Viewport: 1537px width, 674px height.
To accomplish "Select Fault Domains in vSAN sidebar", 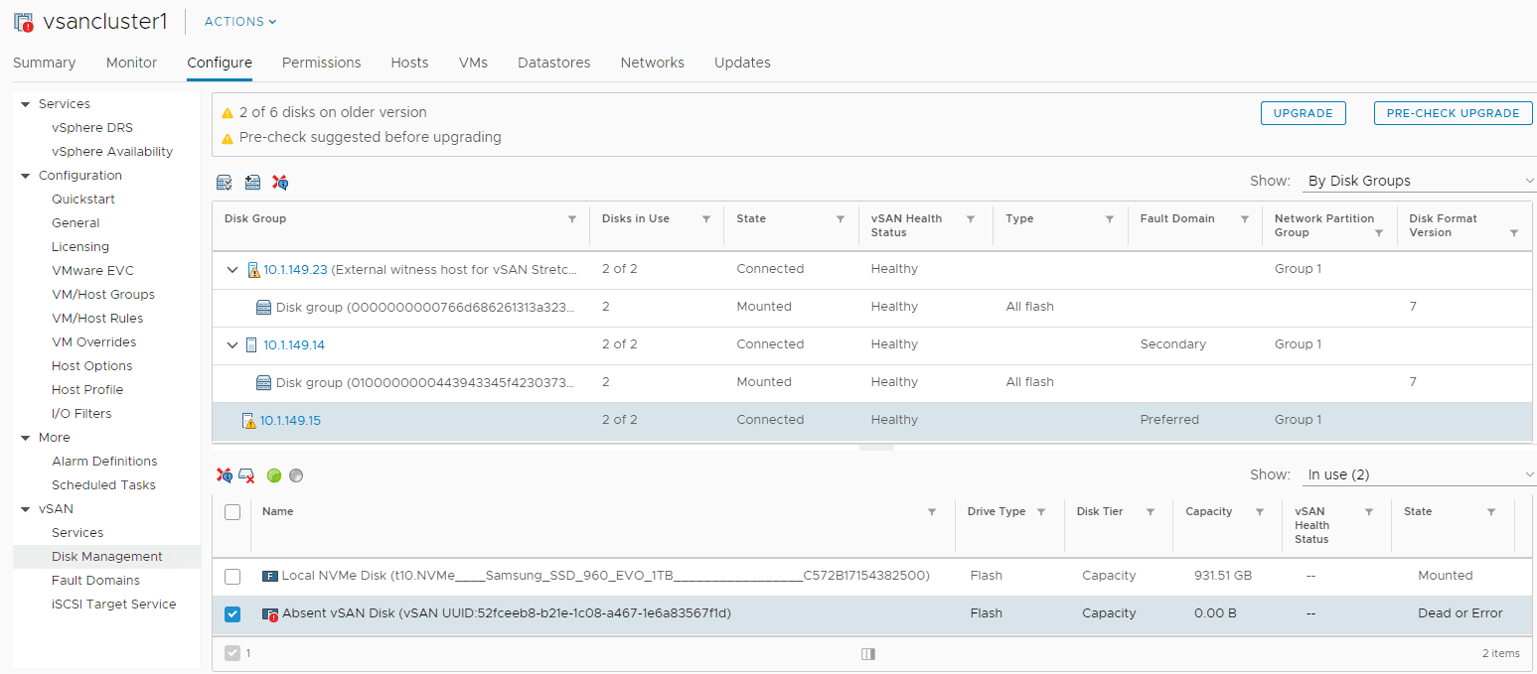I will tap(95, 581).
